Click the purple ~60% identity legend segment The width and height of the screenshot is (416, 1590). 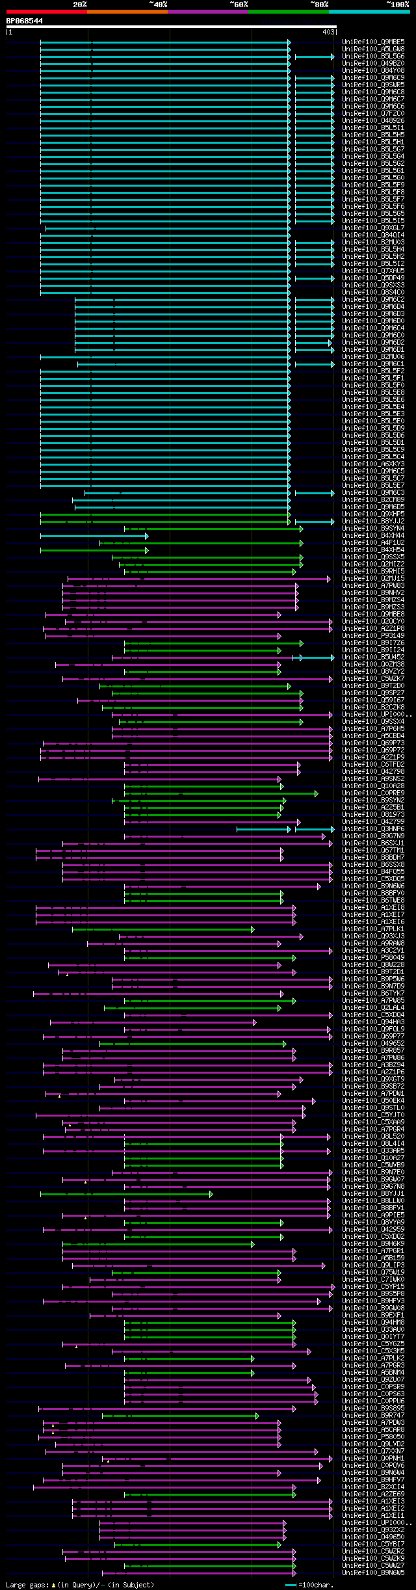208,12
